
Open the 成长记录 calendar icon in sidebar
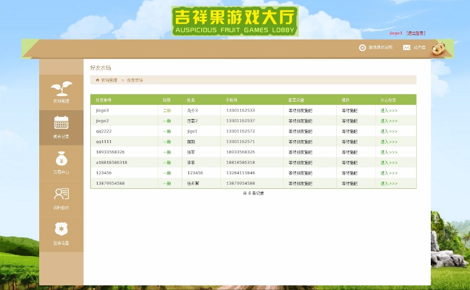coord(62,123)
